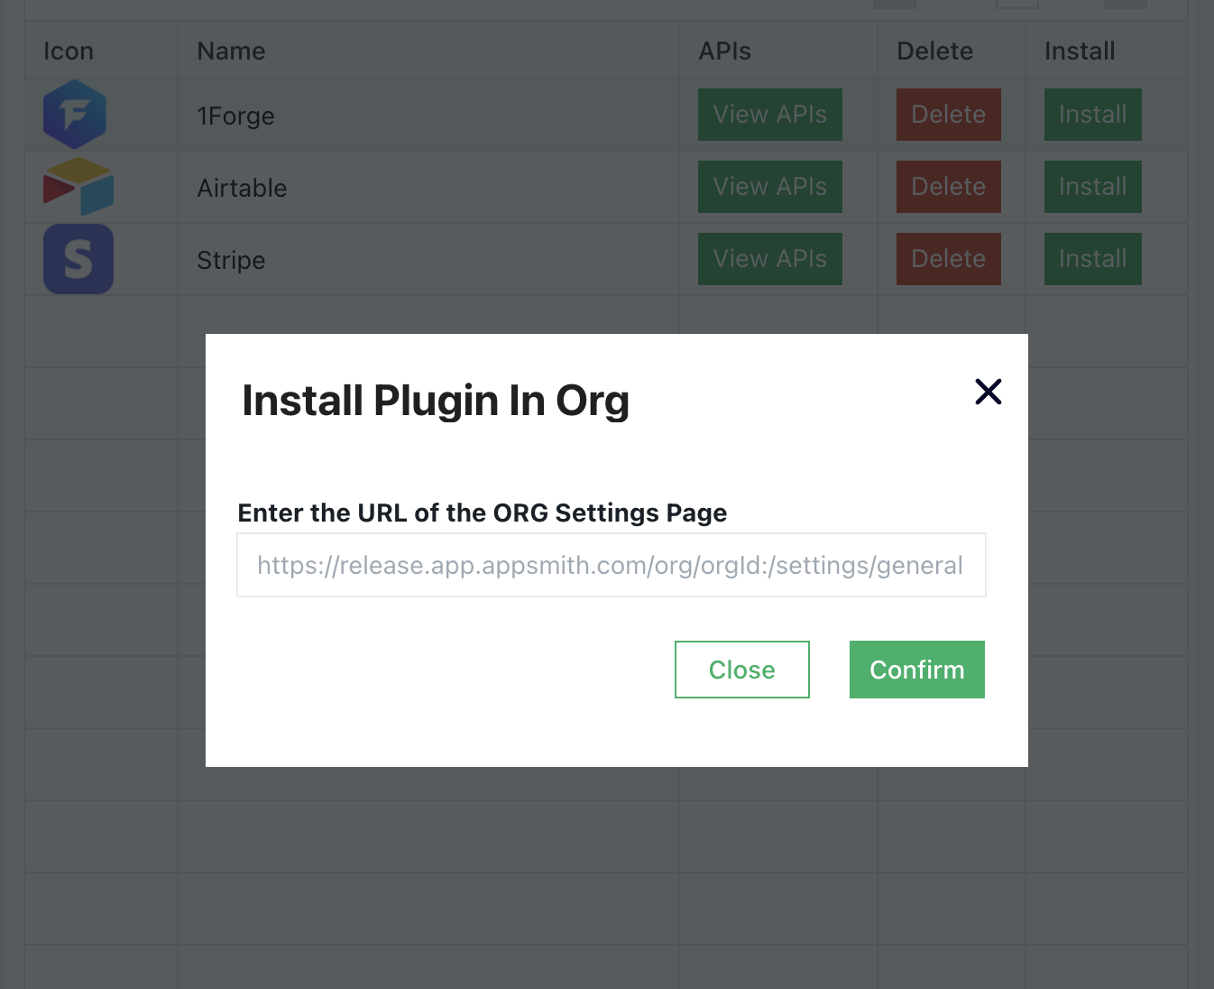Image resolution: width=1214 pixels, height=989 pixels.
Task: Confirm the plugin installation
Action: click(x=916, y=670)
